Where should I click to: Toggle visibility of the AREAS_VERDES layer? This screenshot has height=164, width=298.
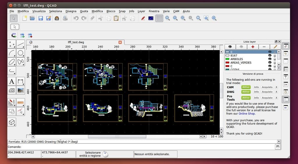pos(270,63)
